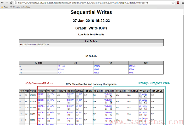Open Wr Lat Hi histogram icon in row 170145
This screenshot has width=184, height=125.
point(111,109)
